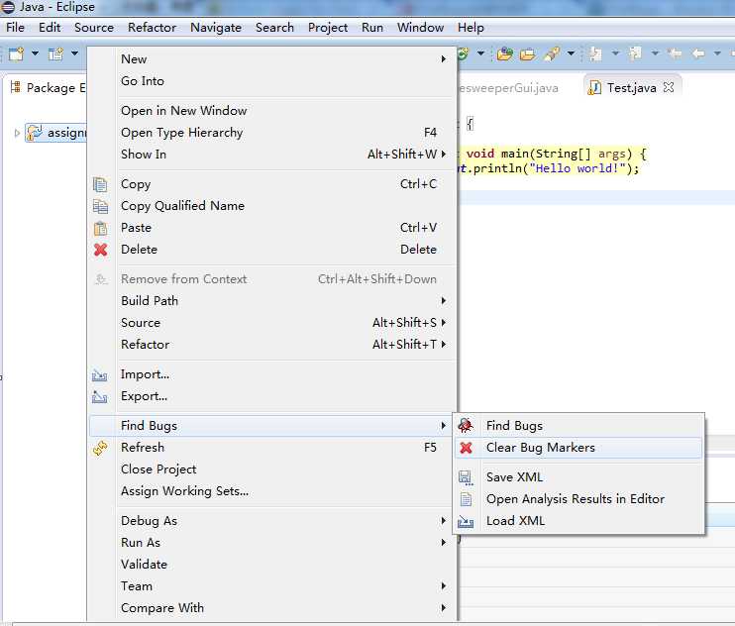The width and height of the screenshot is (735, 626).
Task: Click the Save XML disk icon
Action: pos(466,477)
